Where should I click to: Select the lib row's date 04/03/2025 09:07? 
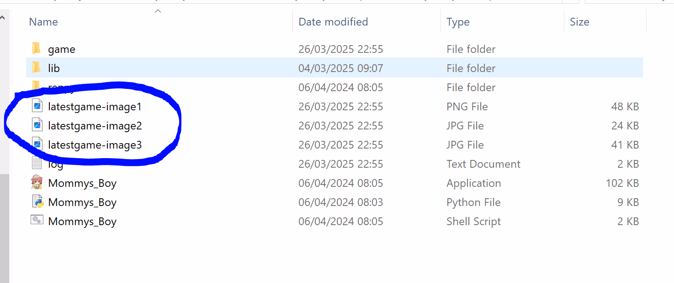pos(341,68)
